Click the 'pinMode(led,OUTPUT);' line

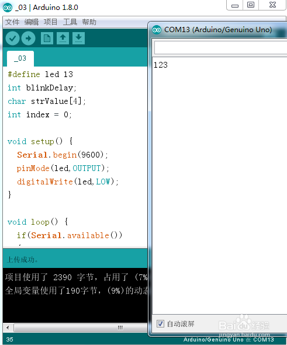[x=63, y=168]
